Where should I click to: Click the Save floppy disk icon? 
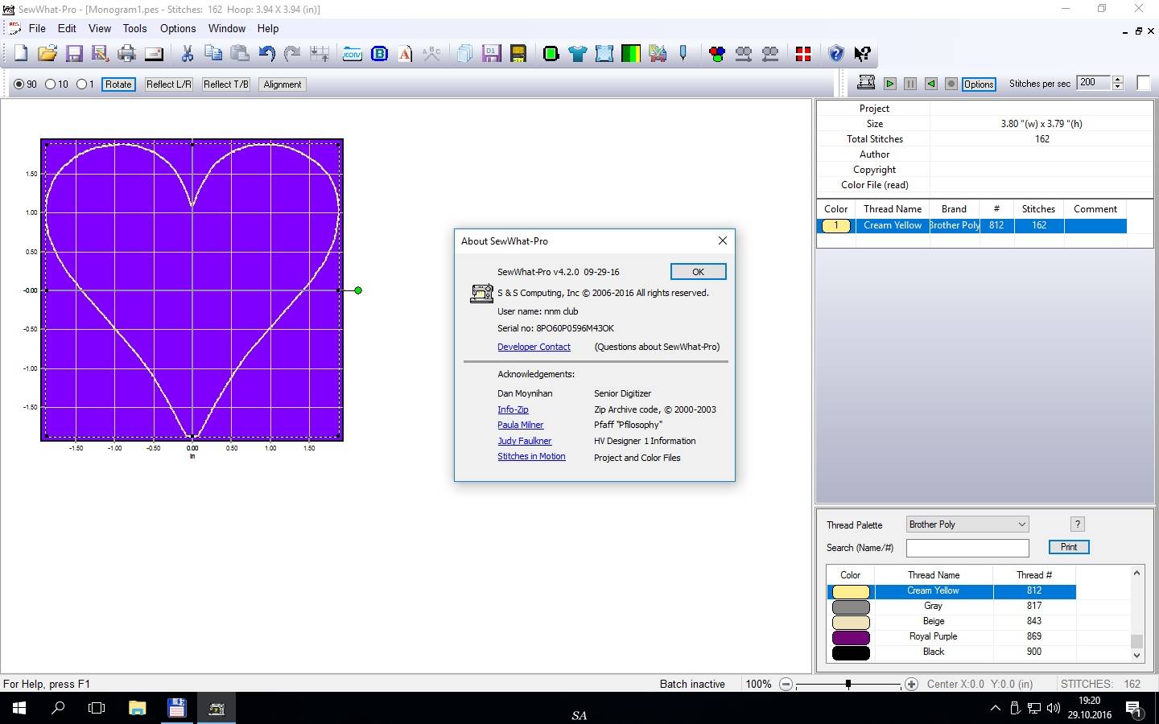pos(74,54)
